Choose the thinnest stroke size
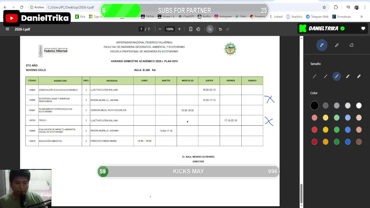Screen dimensions: 370x208 (314, 76)
